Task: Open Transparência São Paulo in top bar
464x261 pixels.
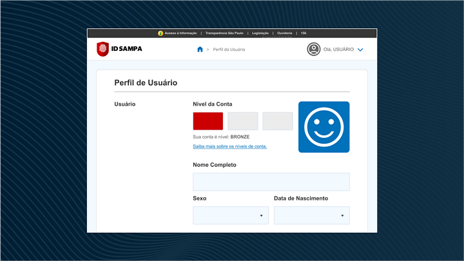Action: [x=224, y=33]
